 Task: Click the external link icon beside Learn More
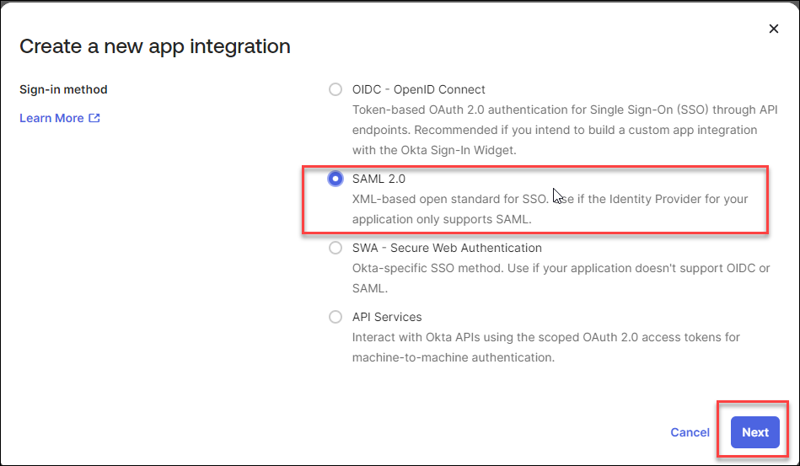94,118
